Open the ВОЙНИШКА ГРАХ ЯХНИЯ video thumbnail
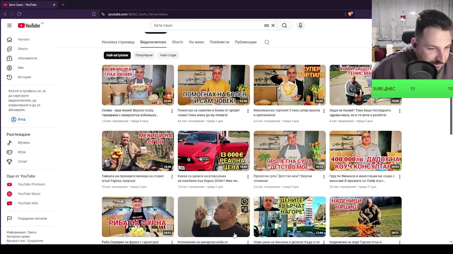This screenshot has height=254, width=453. (138, 85)
